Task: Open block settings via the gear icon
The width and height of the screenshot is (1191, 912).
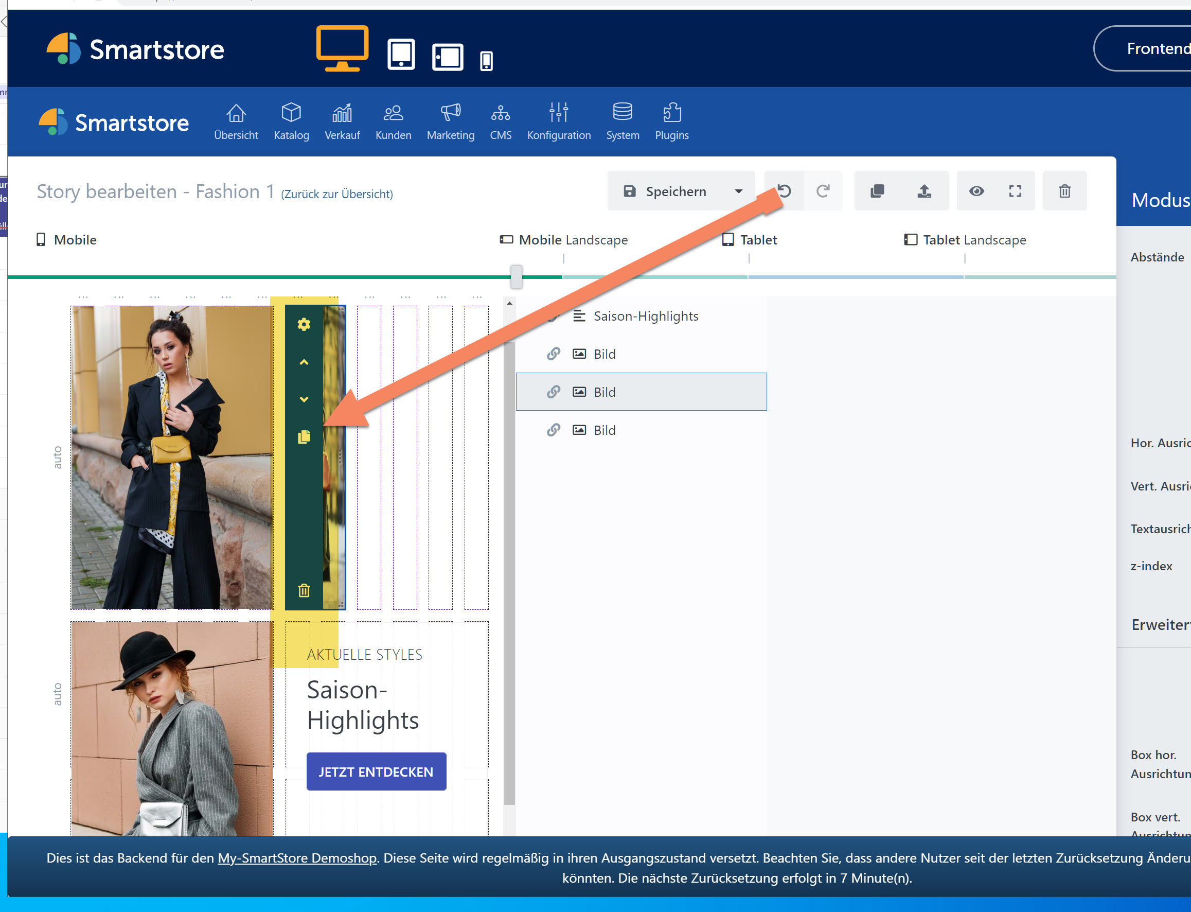Action: [x=305, y=325]
